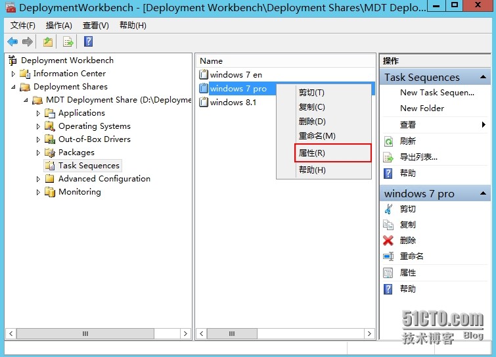Choose 重命名(M) from the context menu

(324, 136)
